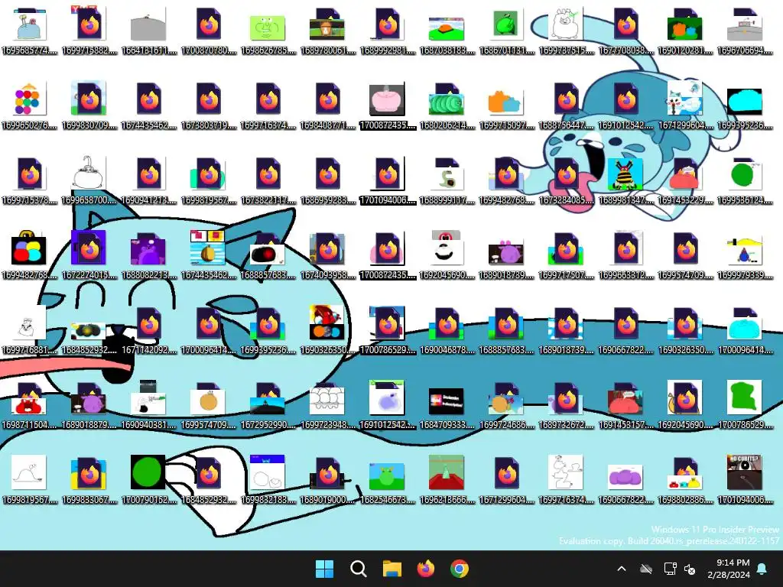Image resolution: width=783 pixels, height=587 pixels.
Task: Select line art file 1699723948
Action: click(327, 405)
